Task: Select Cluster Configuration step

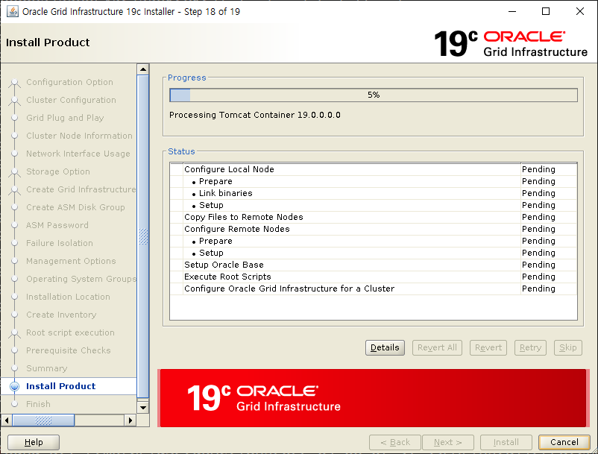Action: [71, 100]
